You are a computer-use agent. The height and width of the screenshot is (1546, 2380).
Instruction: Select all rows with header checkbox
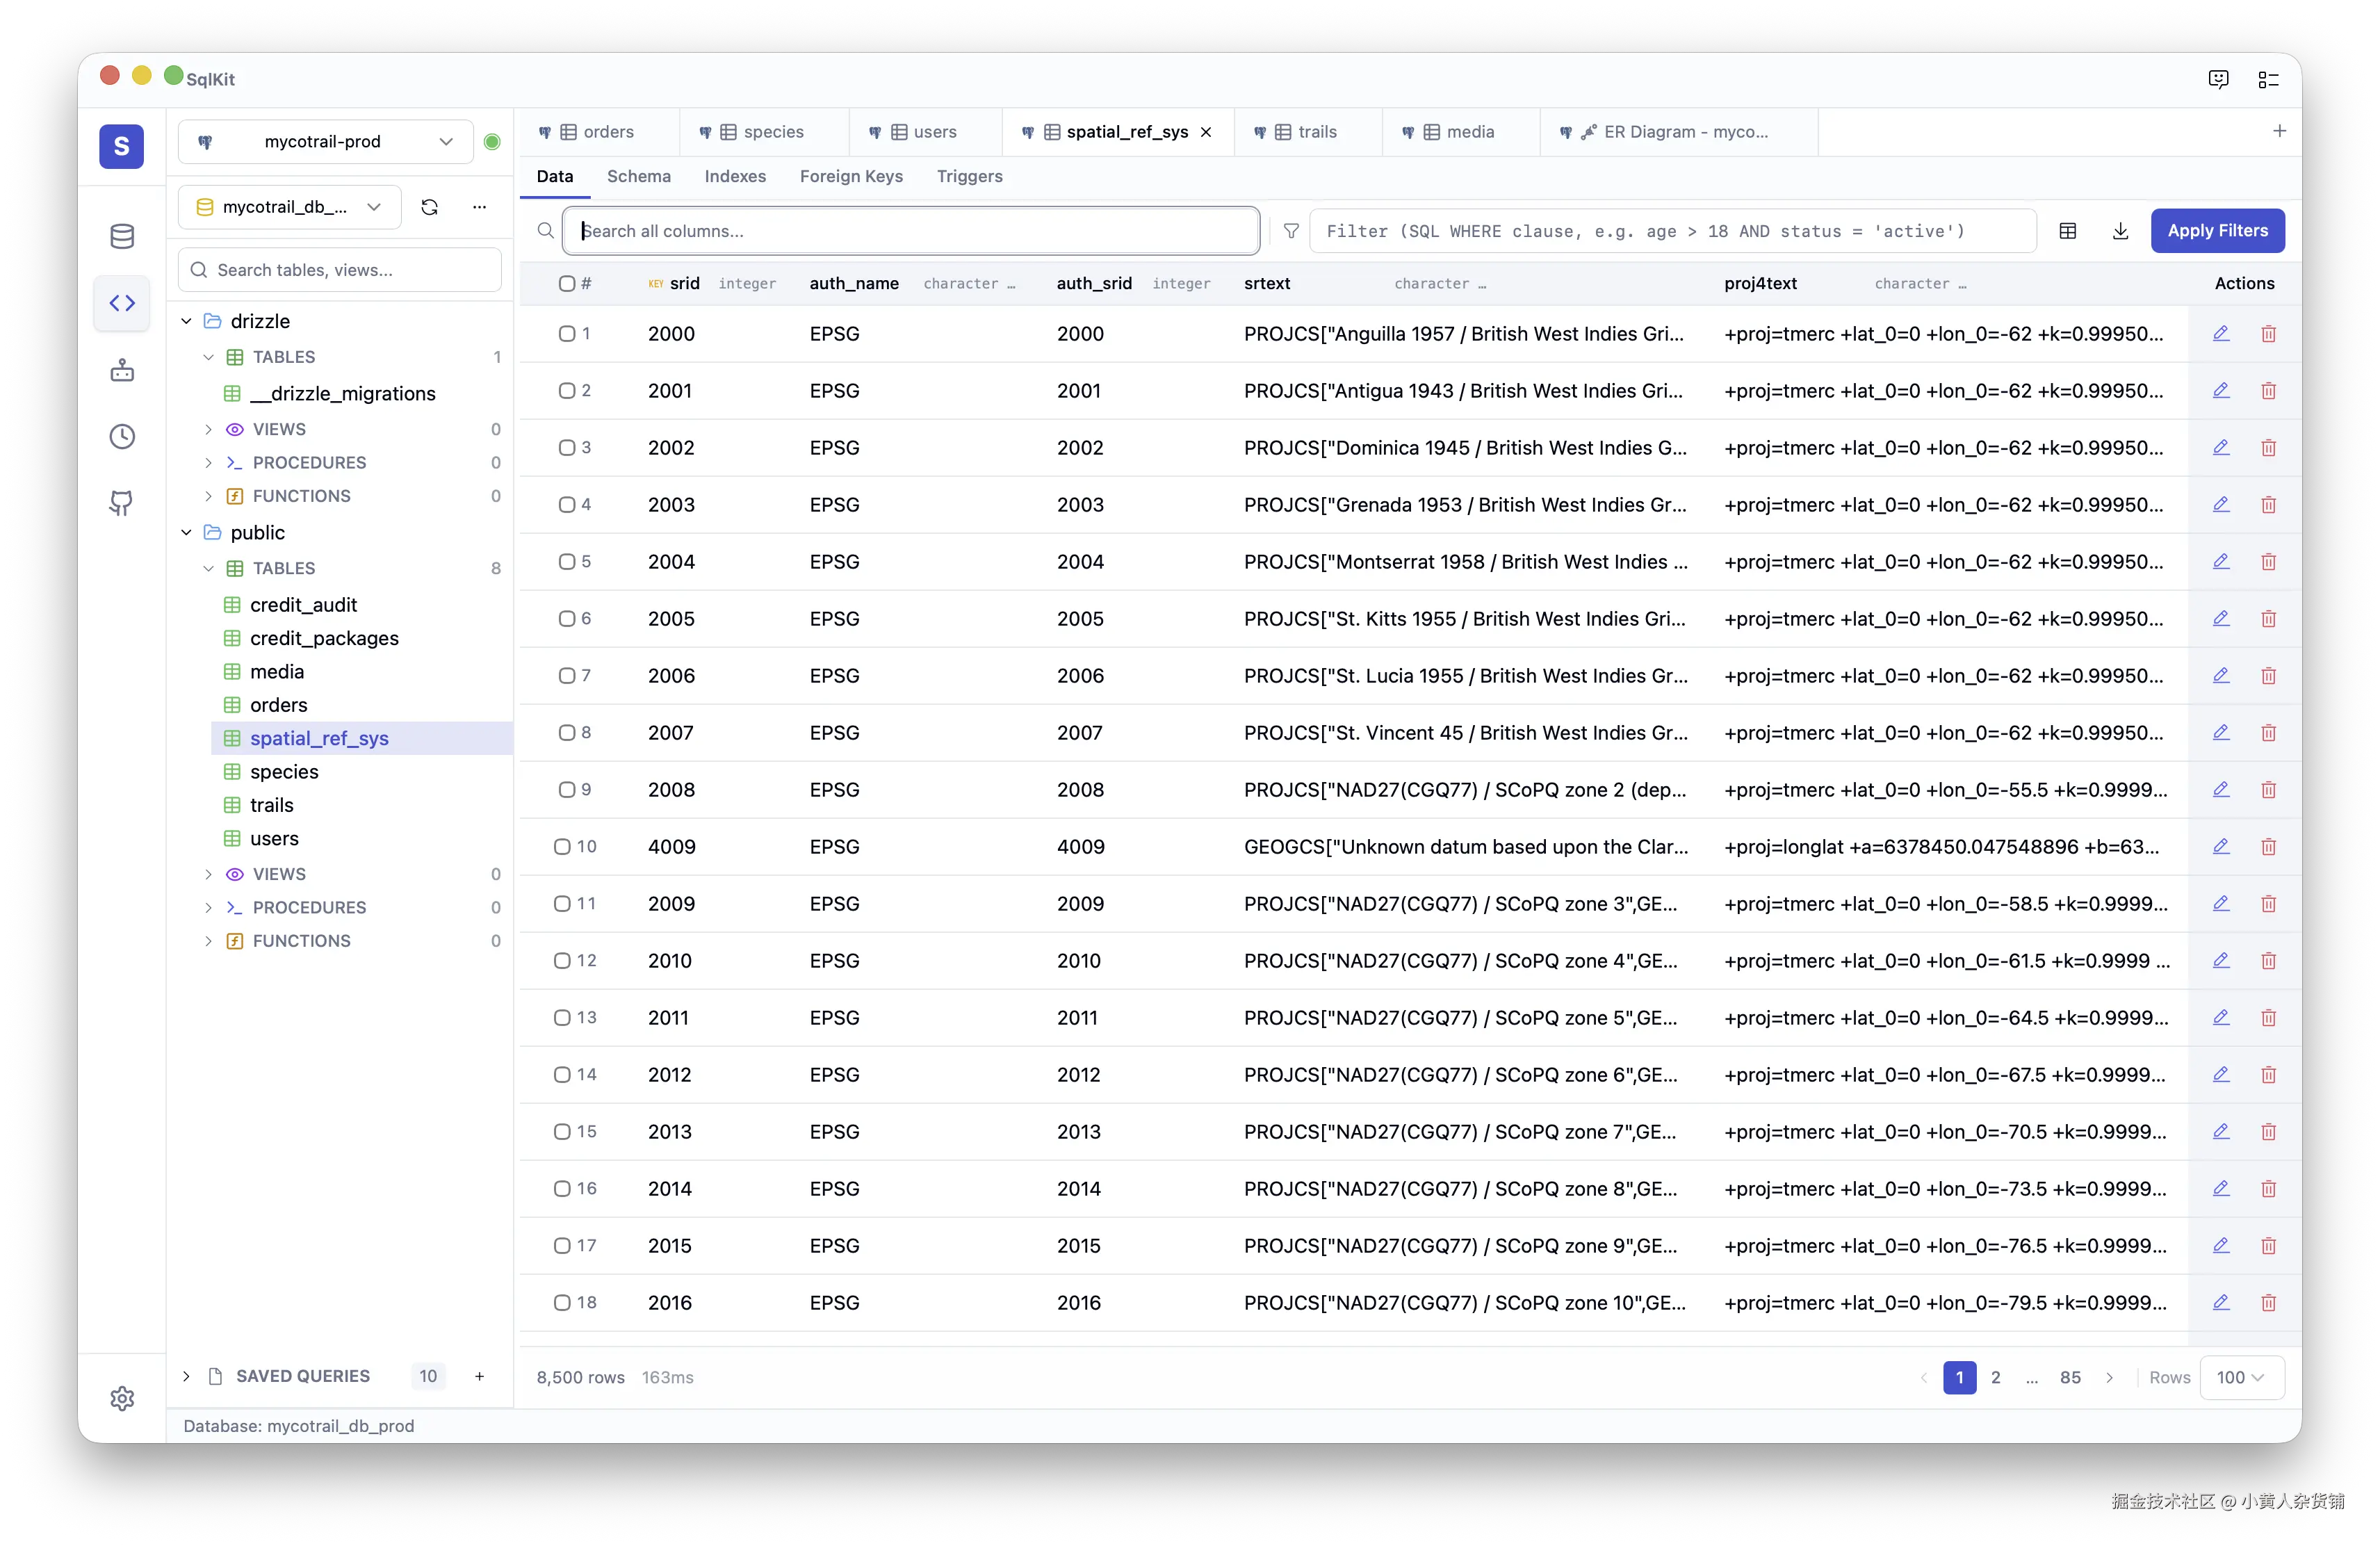click(x=566, y=284)
